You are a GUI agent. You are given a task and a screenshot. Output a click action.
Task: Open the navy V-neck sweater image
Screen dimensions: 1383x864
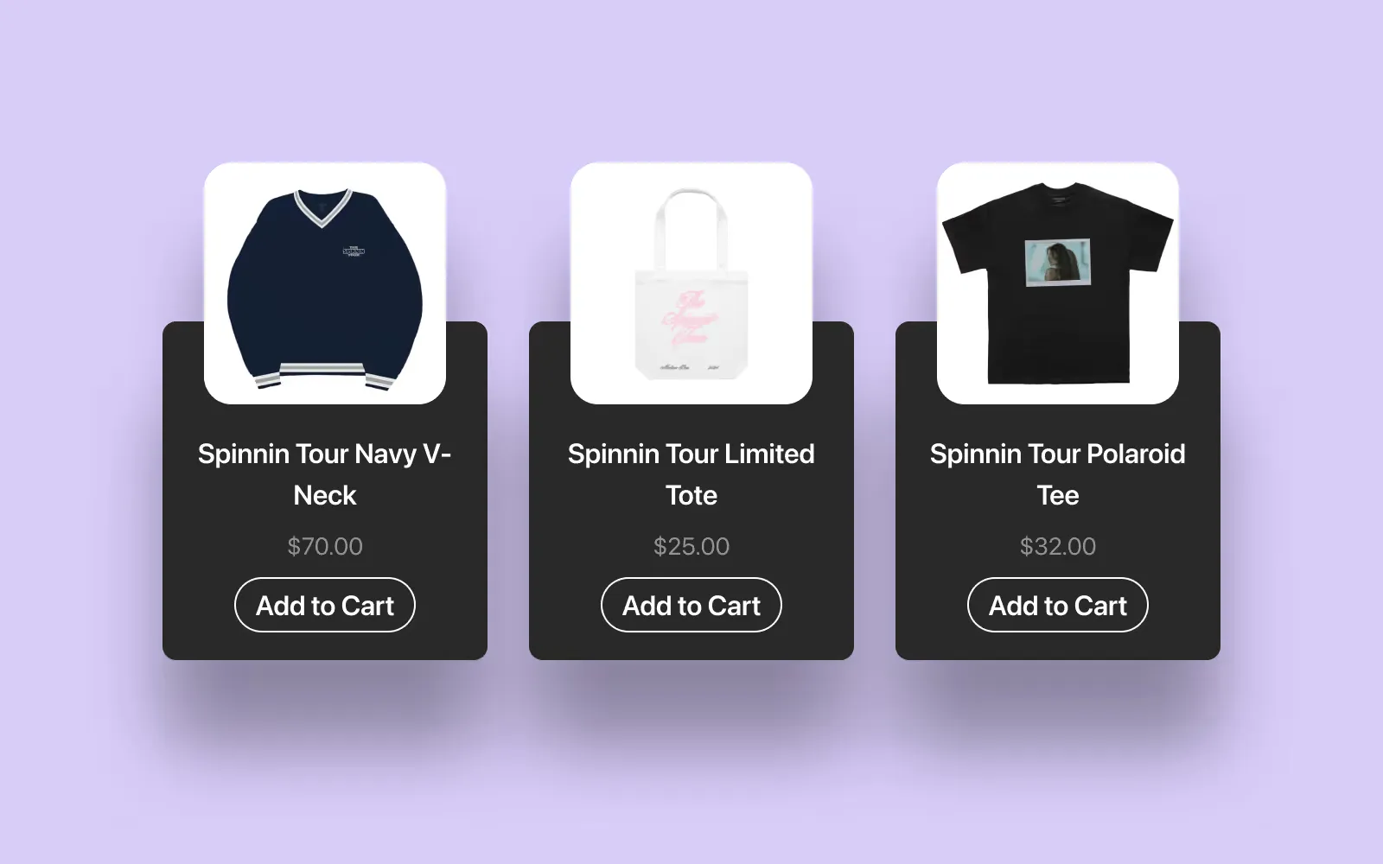click(x=325, y=283)
